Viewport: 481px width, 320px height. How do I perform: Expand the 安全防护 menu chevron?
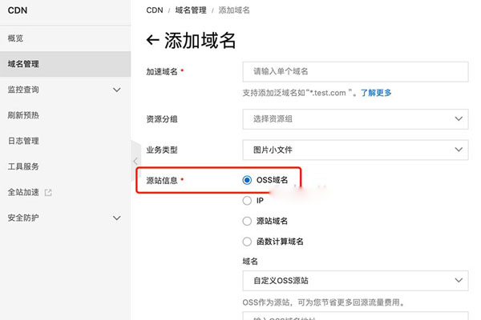click(116, 218)
